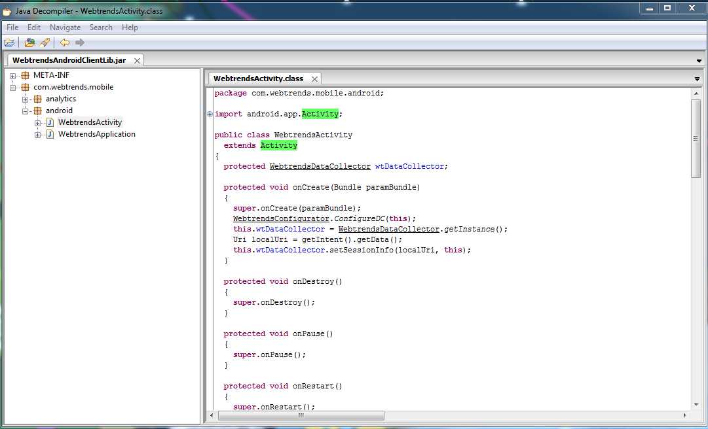Navigate back with the left arrow
Image resolution: width=708 pixels, height=429 pixels.
pos(65,43)
